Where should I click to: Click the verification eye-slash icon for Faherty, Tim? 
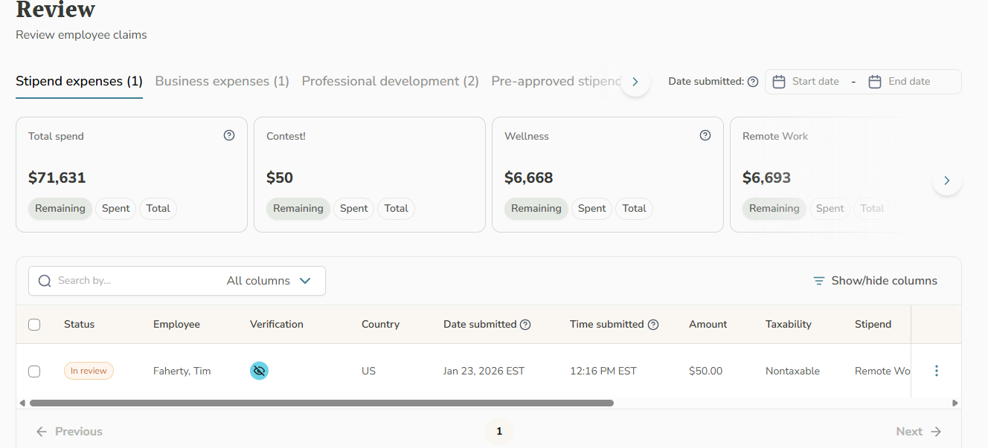[259, 371]
